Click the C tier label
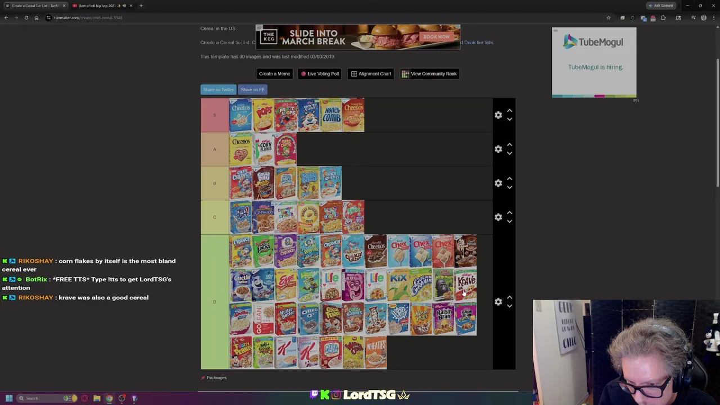 click(214, 217)
